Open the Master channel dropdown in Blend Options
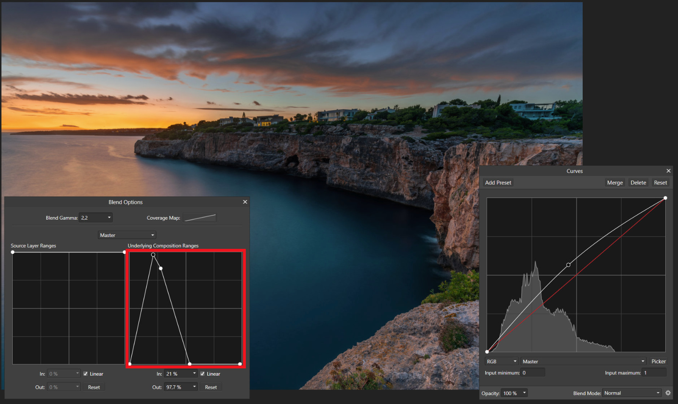The image size is (678, 404). (x=127, y=235)
